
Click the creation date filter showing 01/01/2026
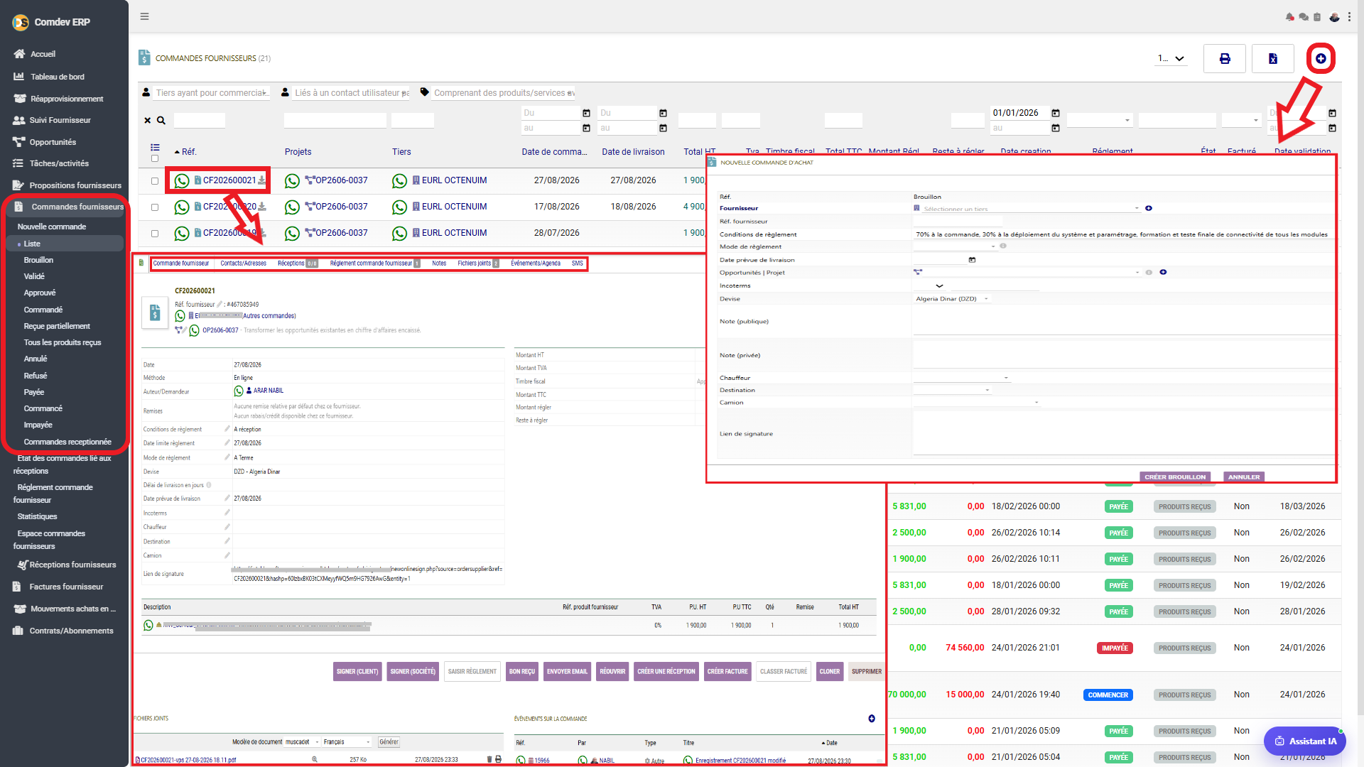[x=1019, y=113]
